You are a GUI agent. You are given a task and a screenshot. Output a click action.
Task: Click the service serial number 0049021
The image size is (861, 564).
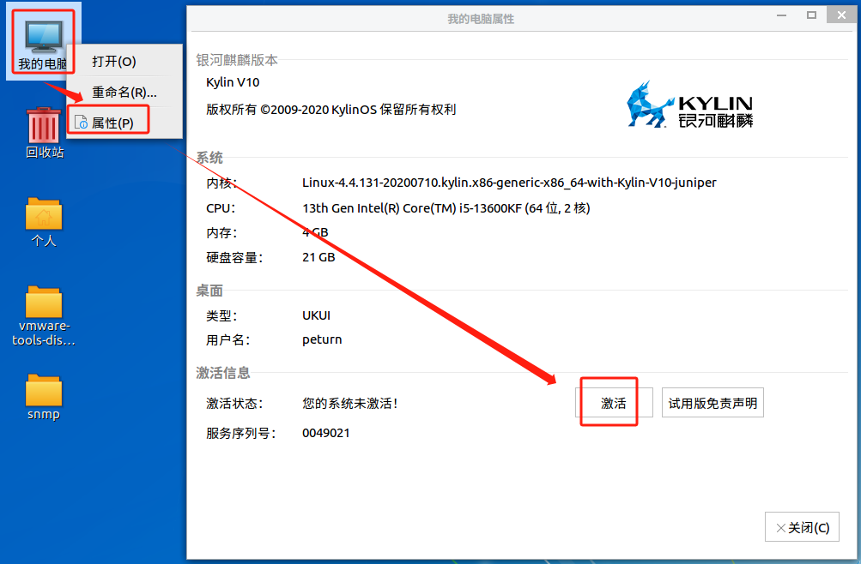tap(326, 433)
